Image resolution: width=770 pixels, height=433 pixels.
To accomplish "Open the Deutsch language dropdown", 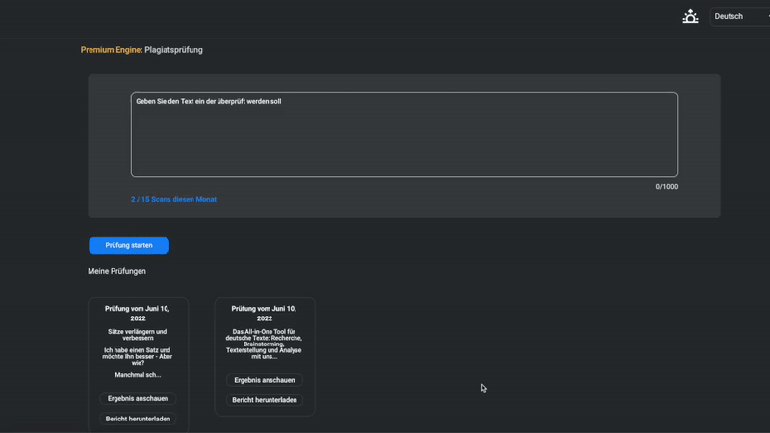I will [x=739, y=16].
